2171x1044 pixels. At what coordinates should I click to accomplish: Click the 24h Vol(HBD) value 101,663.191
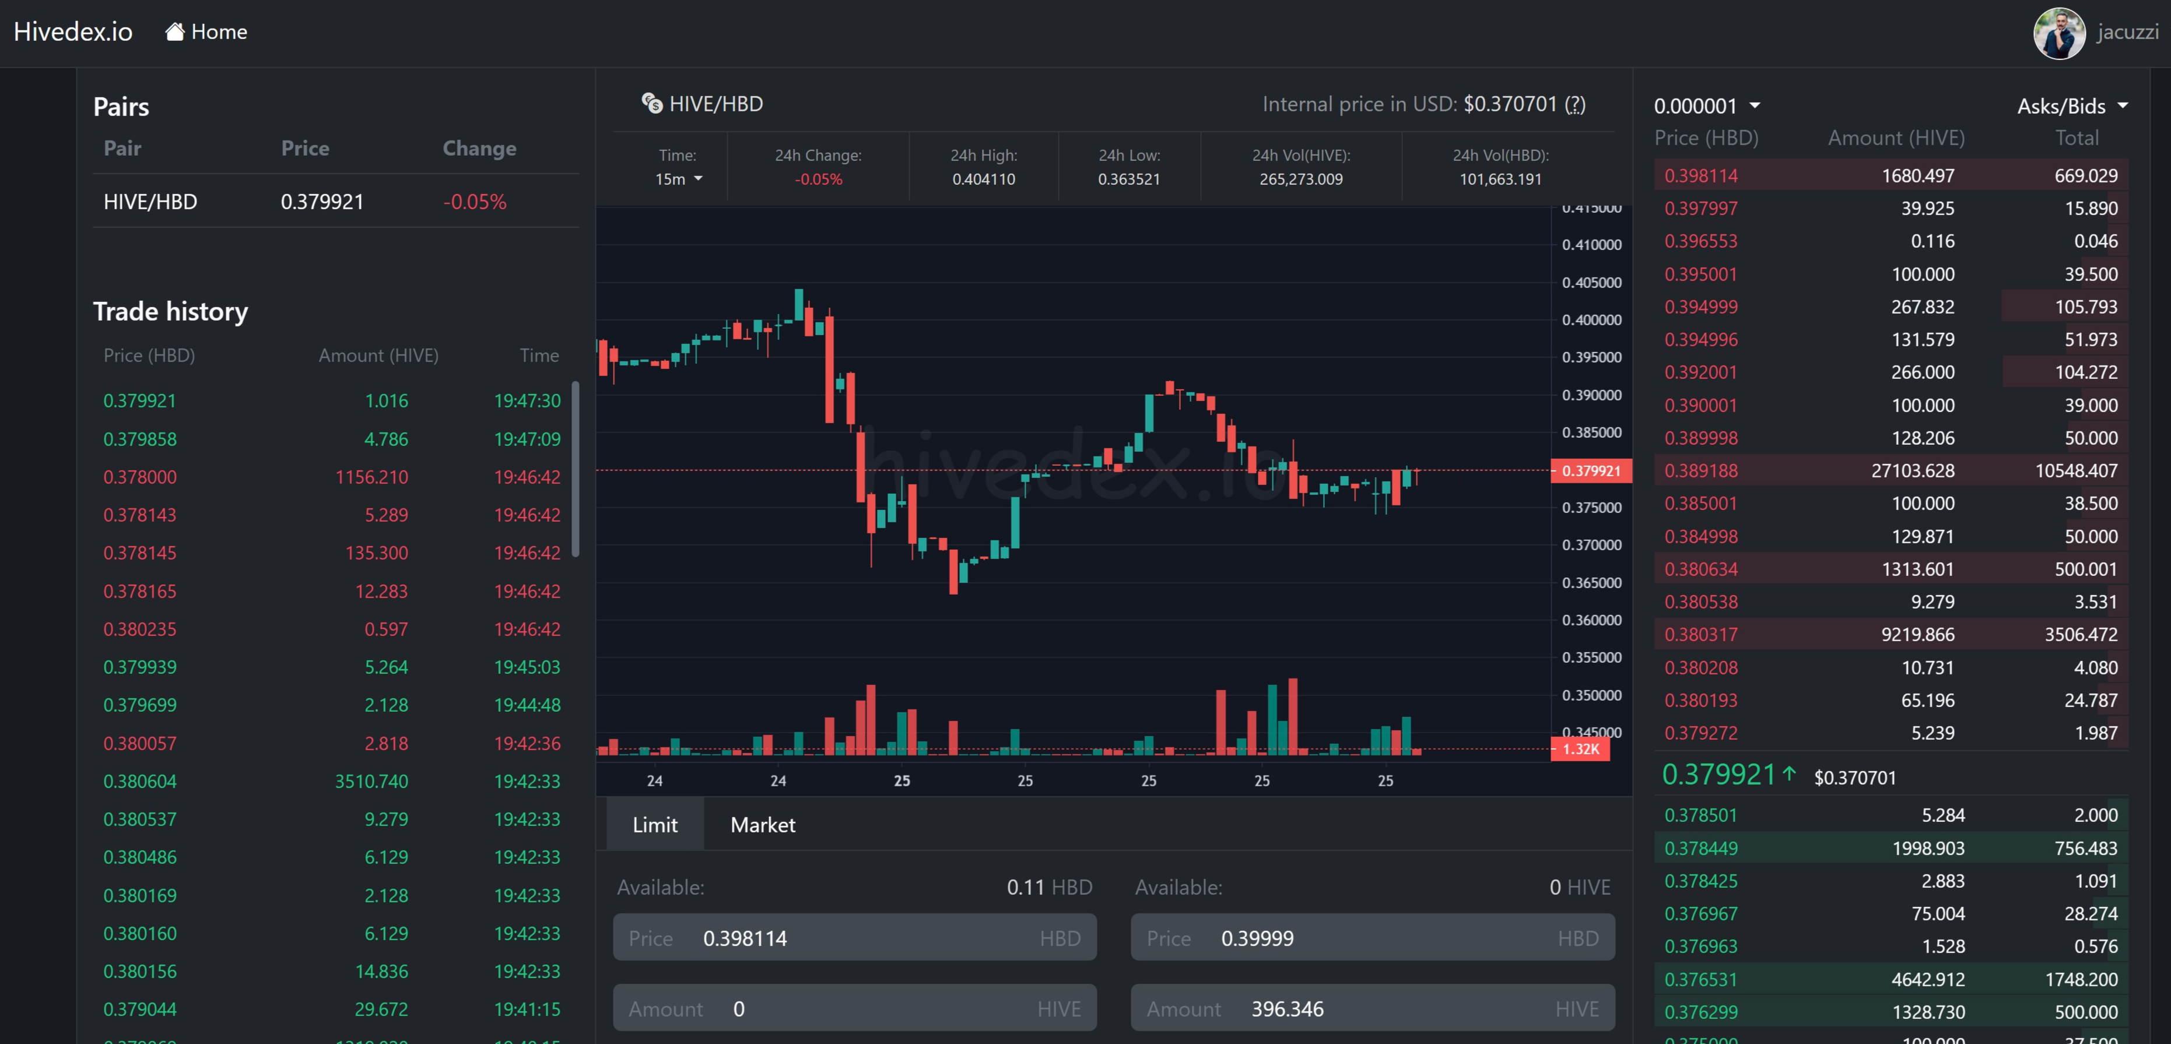(1500, 178)
